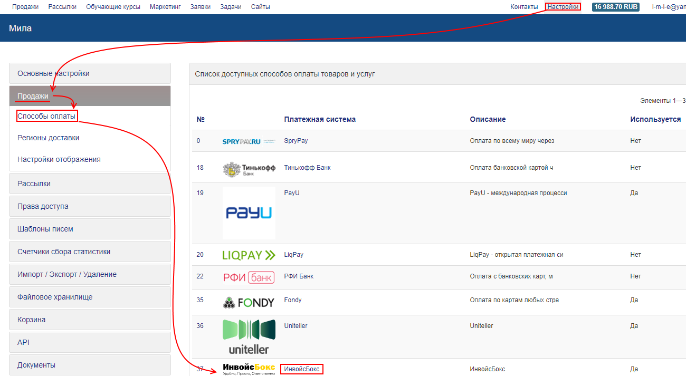686x376 pixels.
Task: Click the Fondy logo icon
Action: coord(249,303)
